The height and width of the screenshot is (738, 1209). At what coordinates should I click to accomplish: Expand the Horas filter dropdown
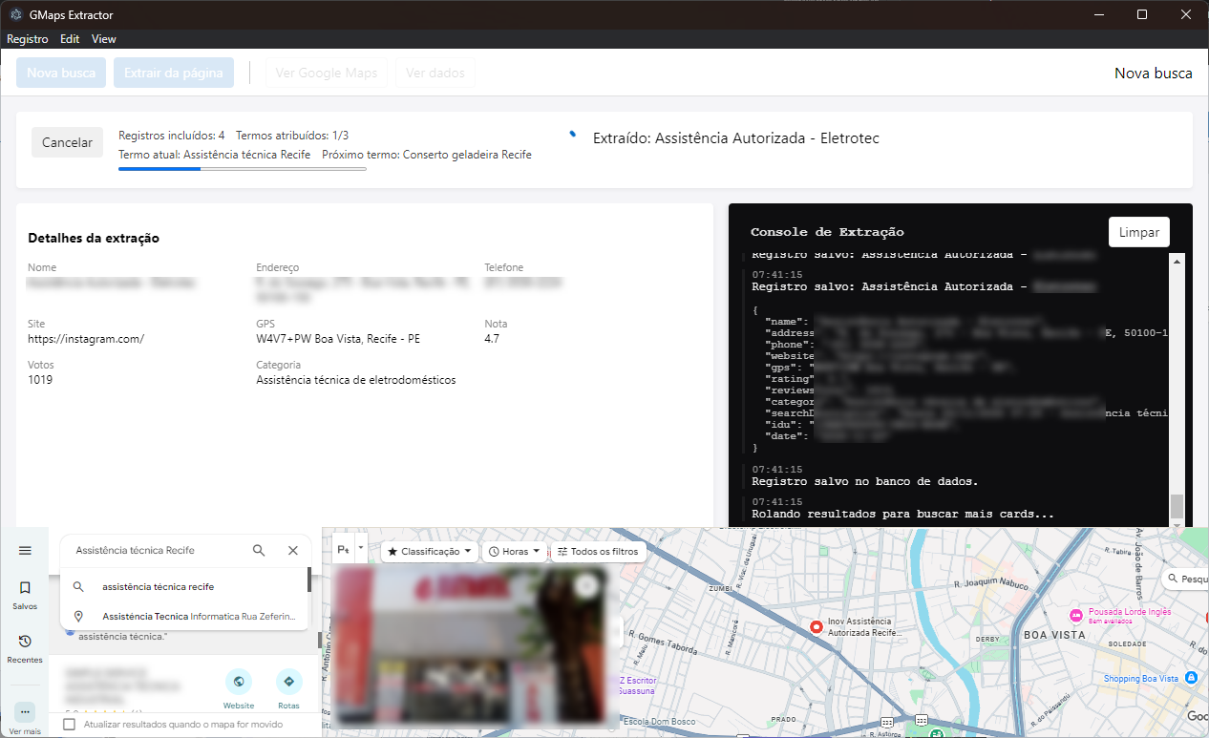coord(514,552)
